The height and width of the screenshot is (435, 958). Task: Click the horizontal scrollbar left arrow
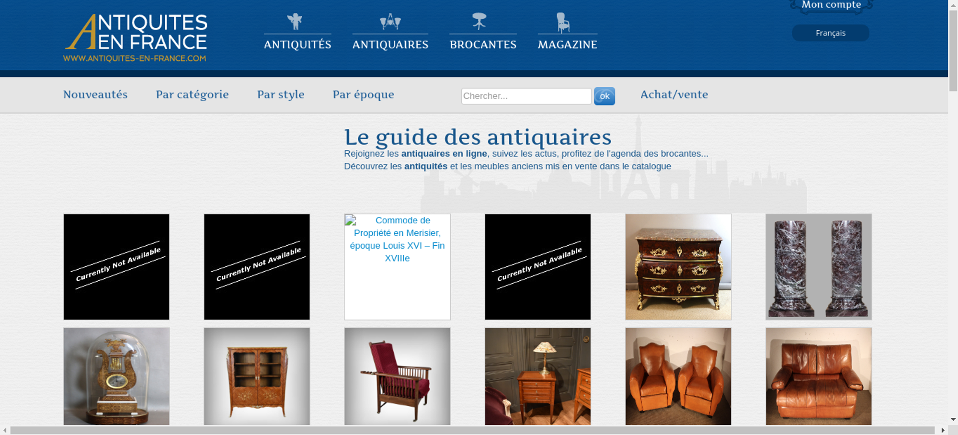click(x=5, y=430)
